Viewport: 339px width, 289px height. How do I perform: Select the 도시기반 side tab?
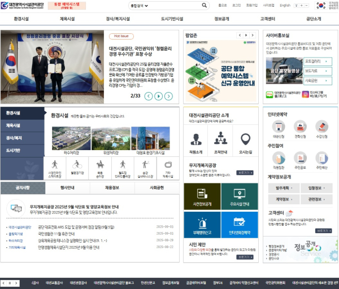[x=23, y=151]
